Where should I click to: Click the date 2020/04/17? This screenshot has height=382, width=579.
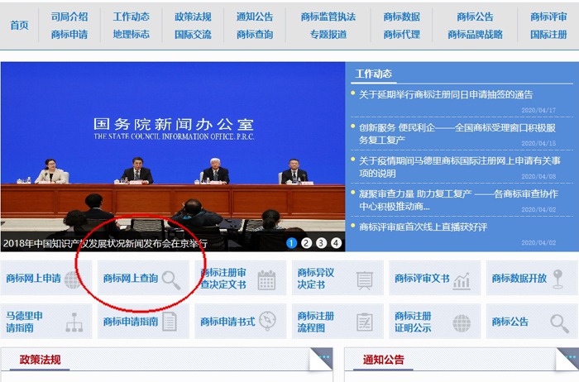538,110
